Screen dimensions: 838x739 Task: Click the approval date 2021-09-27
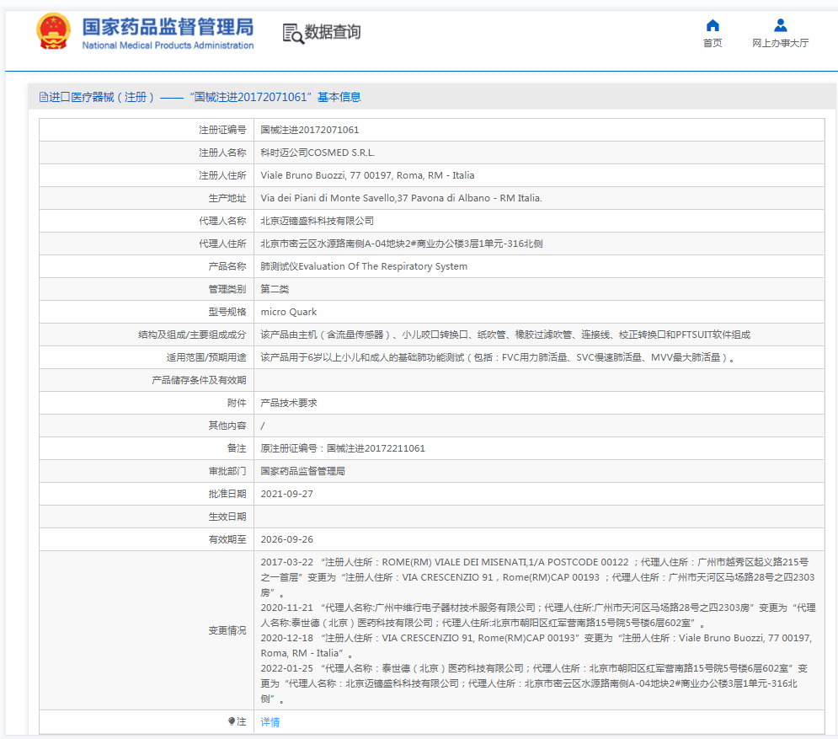[x=286, y=494]
